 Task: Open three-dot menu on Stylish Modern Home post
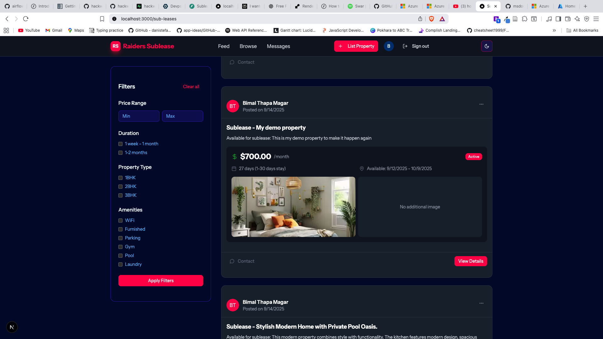point(481,303)
